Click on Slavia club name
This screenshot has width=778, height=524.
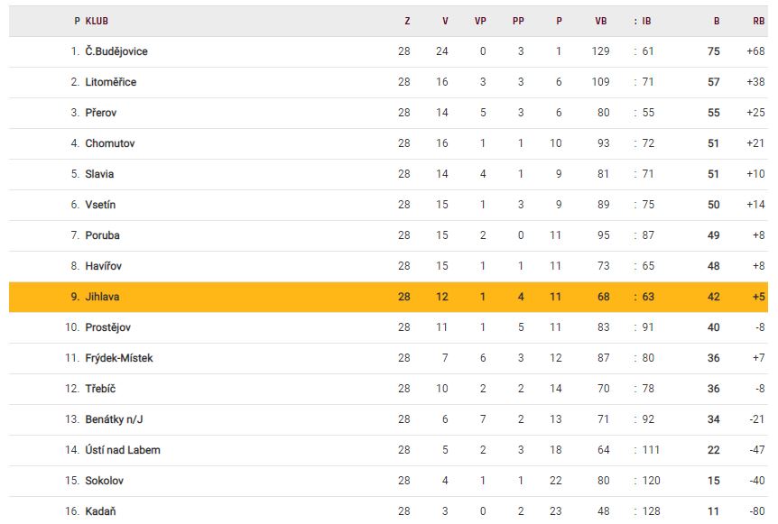(x=99, y=174)
